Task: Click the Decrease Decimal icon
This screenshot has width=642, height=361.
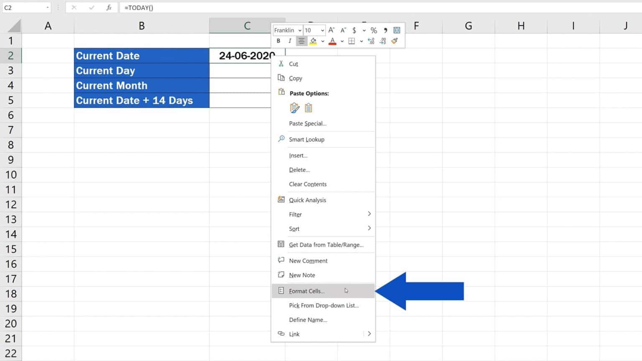Action: coord(383,41)
